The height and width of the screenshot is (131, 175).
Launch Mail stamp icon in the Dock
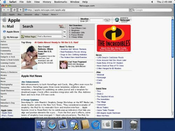click(63, 125)
